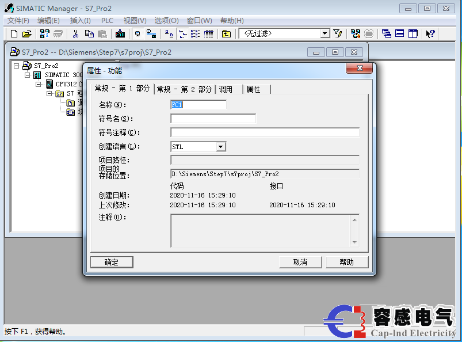
Task: Click the 符号注释 input field
Action: click(x=265, y=132)
